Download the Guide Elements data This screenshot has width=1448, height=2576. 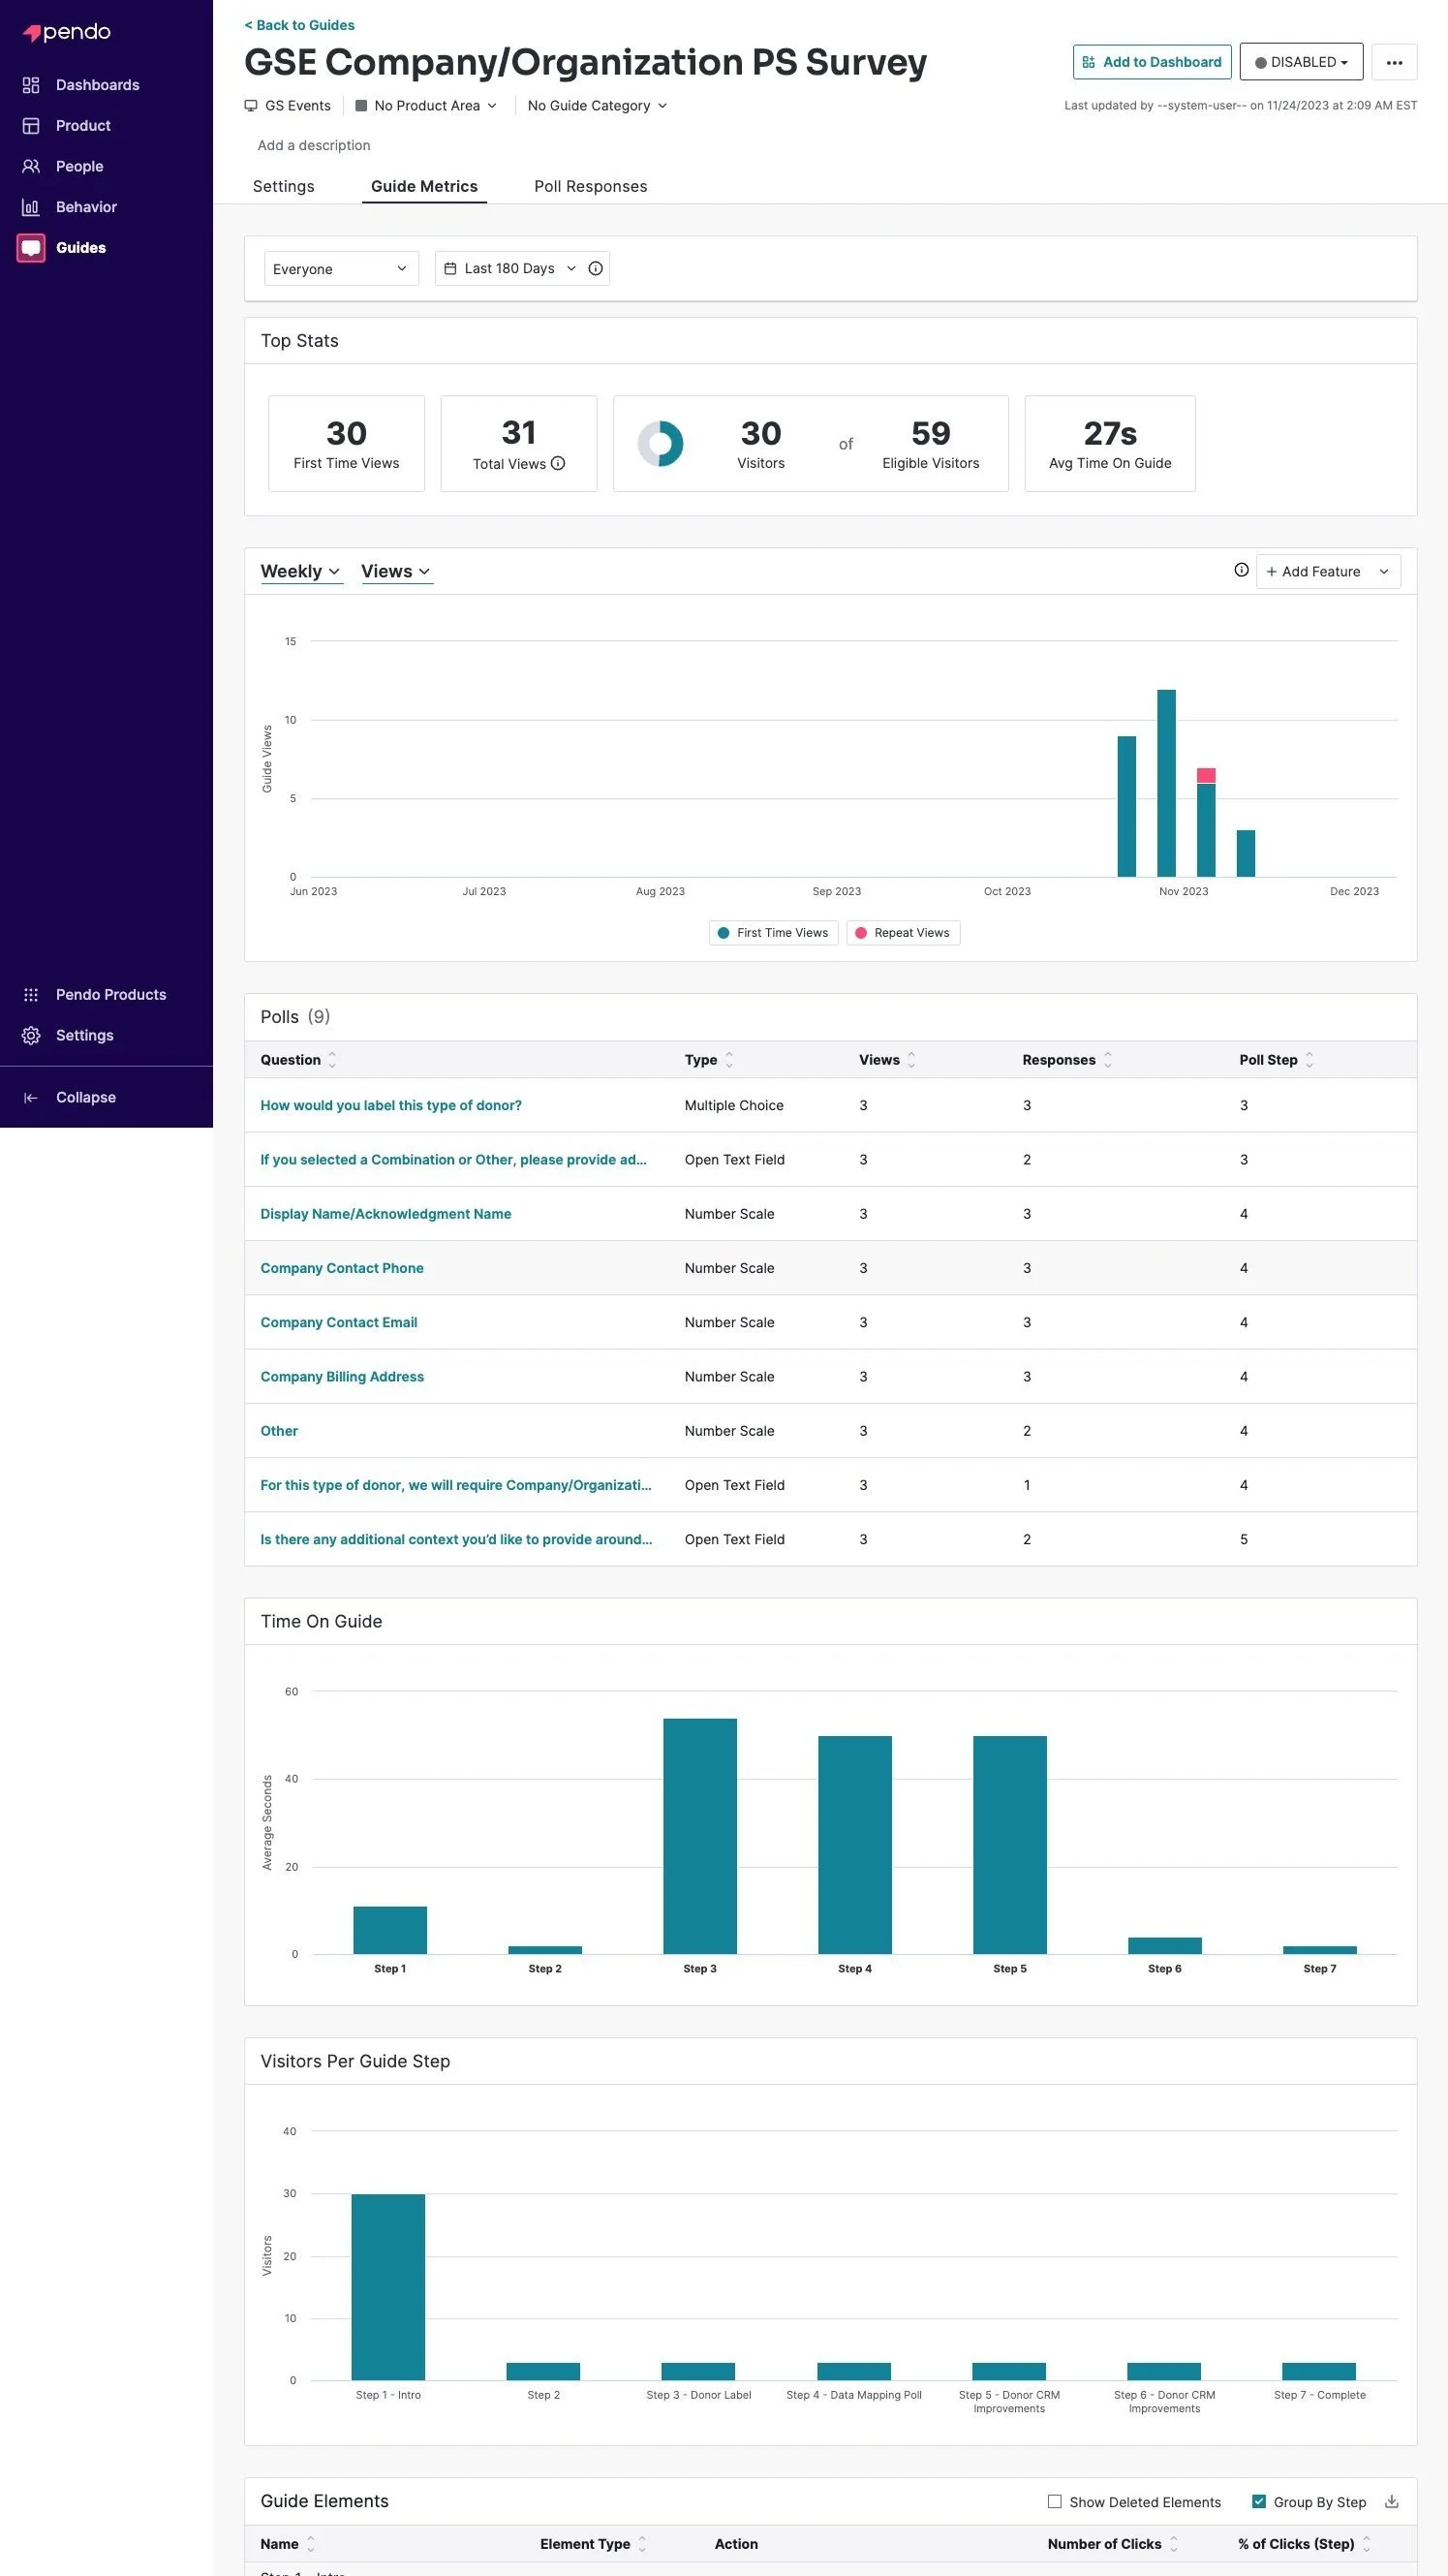[x=1391, y=2501]
